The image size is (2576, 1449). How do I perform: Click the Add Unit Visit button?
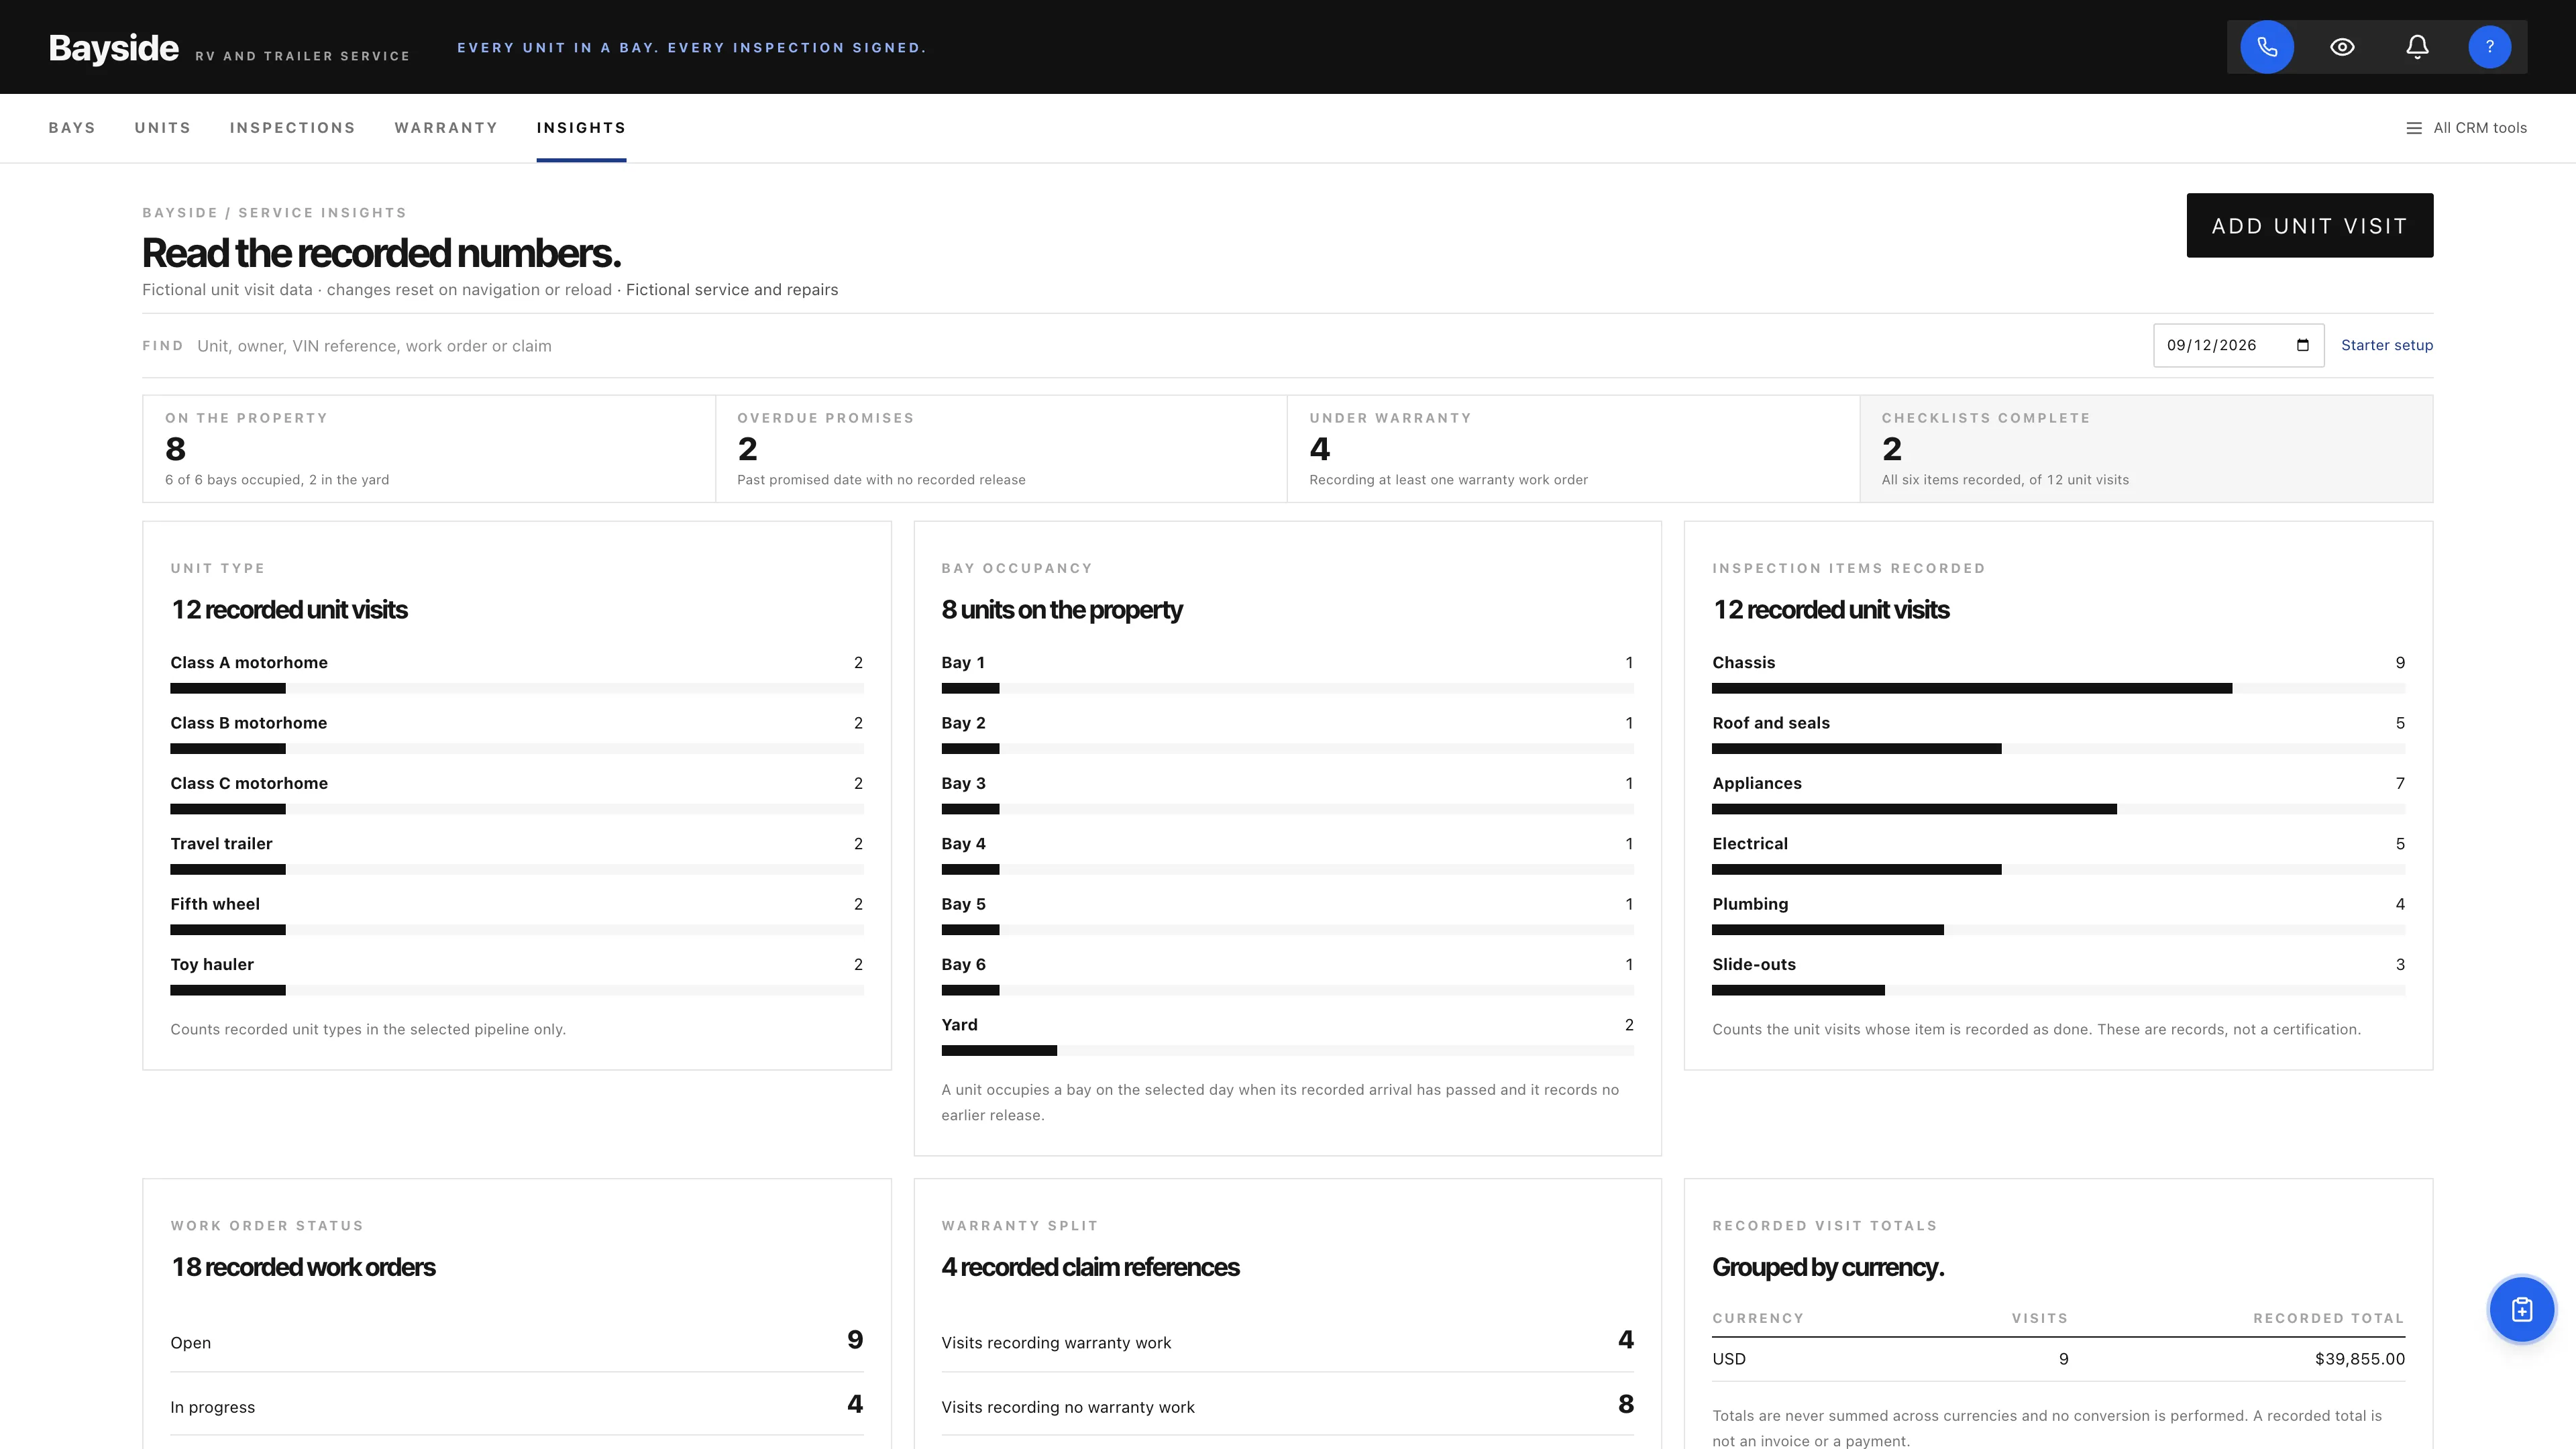click(2309, 225)
